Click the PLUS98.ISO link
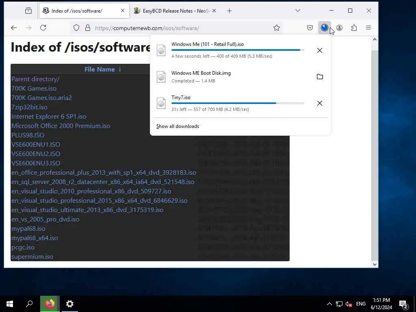416x312 pixels. 28,135
